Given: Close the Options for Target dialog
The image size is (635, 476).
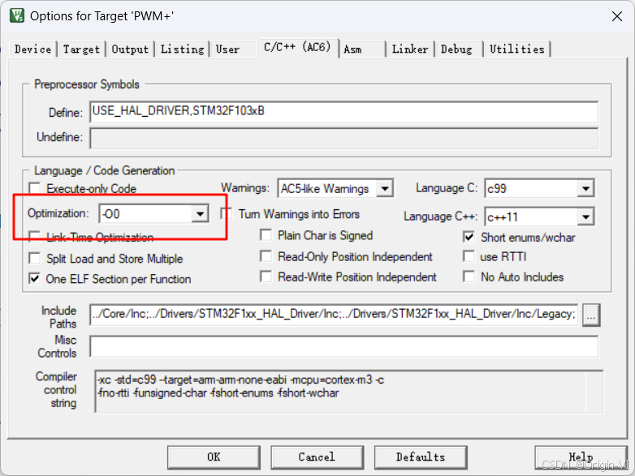Looking at the screenshot, I should pos(617,16).
